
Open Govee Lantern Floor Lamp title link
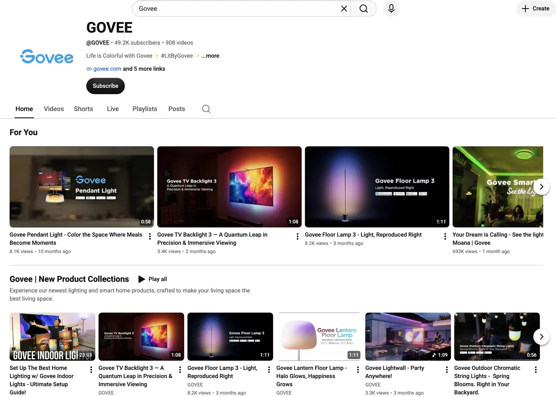click(x=312, y=376)
